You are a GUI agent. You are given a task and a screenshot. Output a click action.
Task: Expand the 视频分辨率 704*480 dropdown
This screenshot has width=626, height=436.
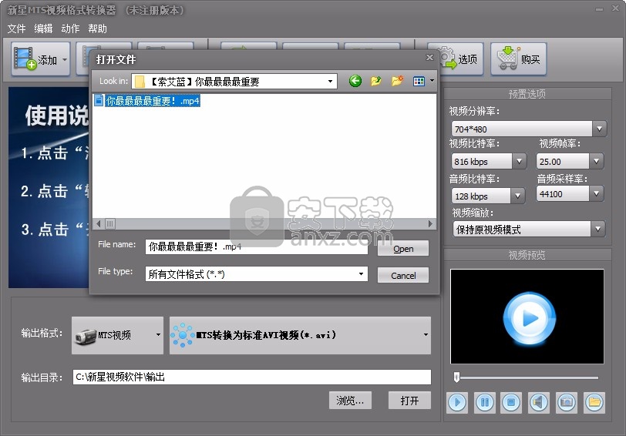599,129
